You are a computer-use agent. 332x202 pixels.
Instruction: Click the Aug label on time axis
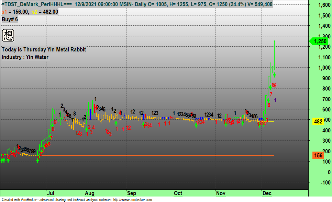pos(90,193)
